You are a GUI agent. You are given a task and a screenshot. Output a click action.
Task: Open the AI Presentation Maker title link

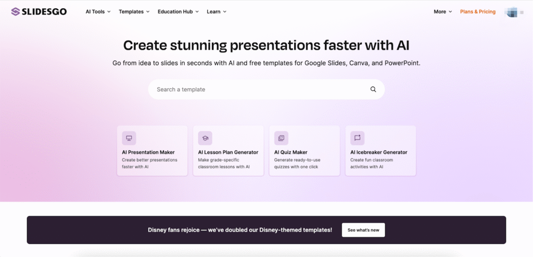tap(148, 152)
